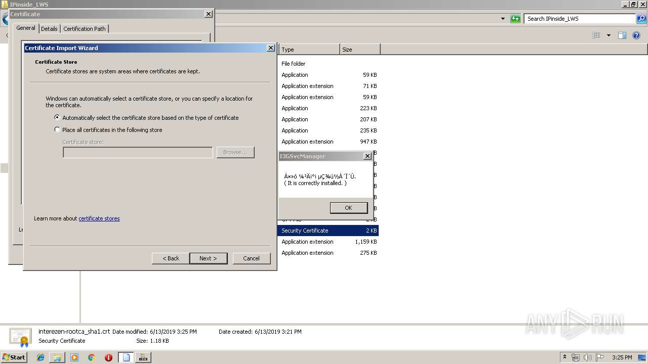Close the Certificate Import Wizard window
This screenshot has height=364, width=648.
[271, 48]
